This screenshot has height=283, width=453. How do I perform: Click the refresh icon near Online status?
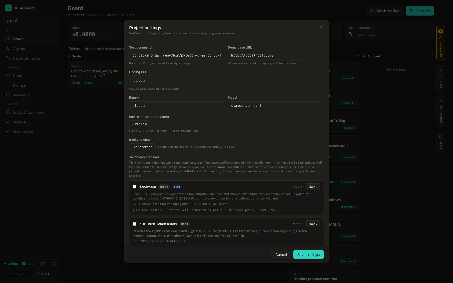click(x=42, y=264)
